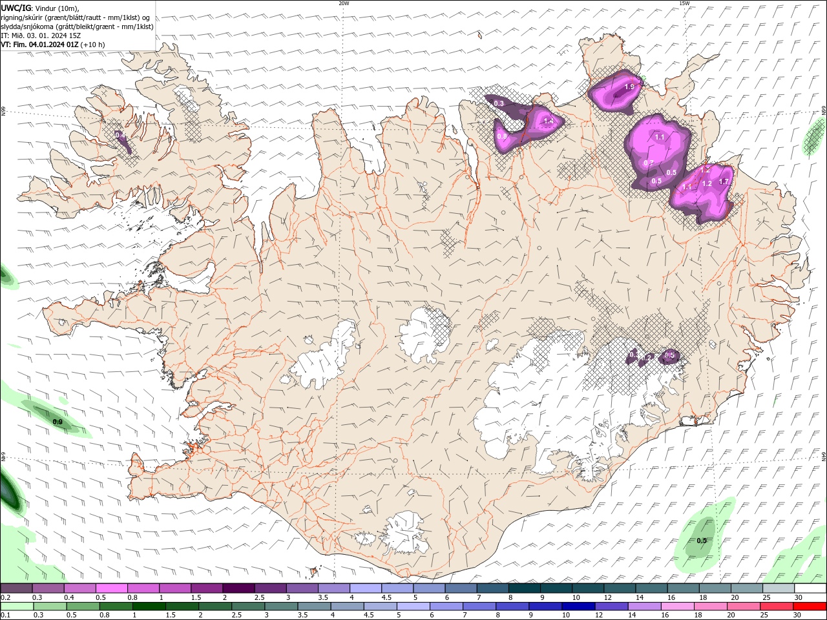Click the deep blue swatch labeled 10 in lower legend
This screenshot has width=827, height=620.
pos(578,606)
